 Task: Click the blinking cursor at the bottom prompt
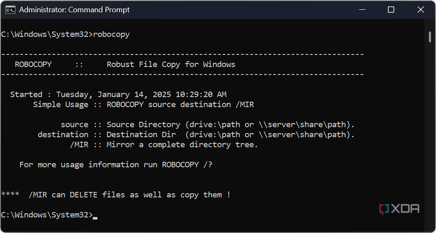tap(95, 215)
